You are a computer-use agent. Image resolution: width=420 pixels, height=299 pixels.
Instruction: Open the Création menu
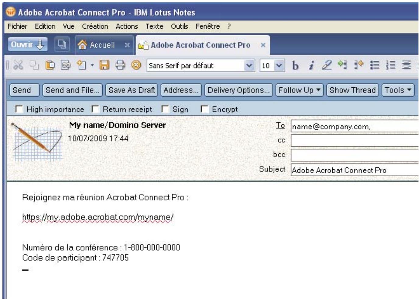coord(95,26)
